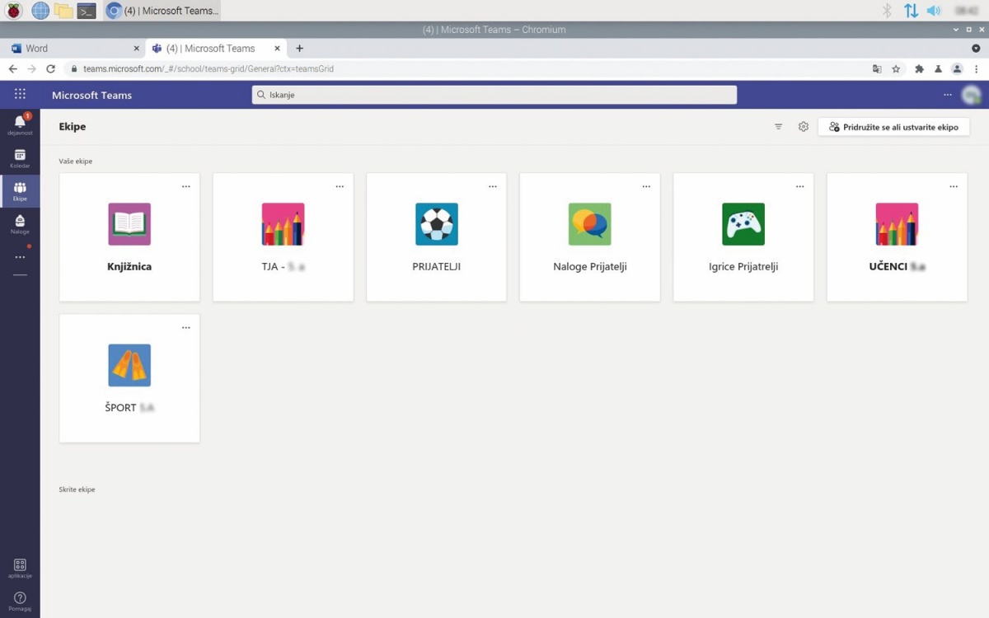Open ŠPORT team flippers icon
Screen dimensions: 989x618
129,365
